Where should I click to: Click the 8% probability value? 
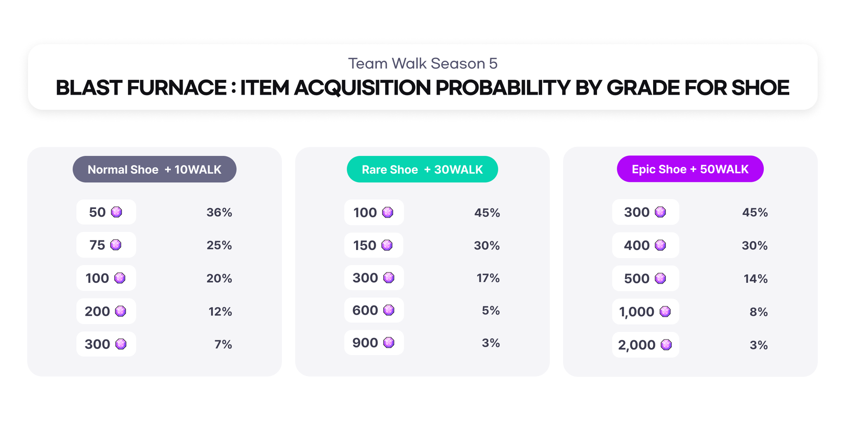coord(759,312)
